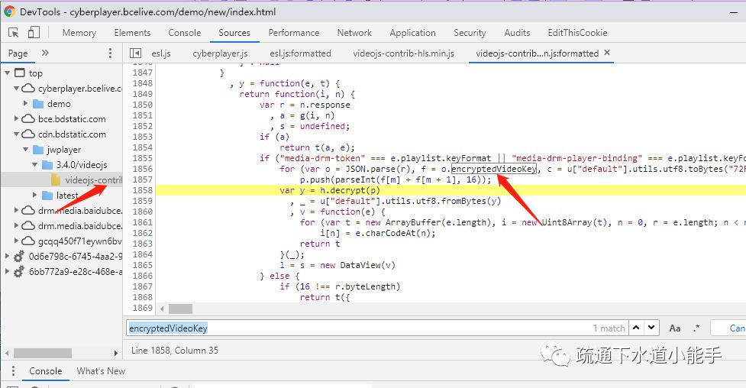Click the demo folder icon
This screenshot has width=746, height=388.
(x=38, y=103)
